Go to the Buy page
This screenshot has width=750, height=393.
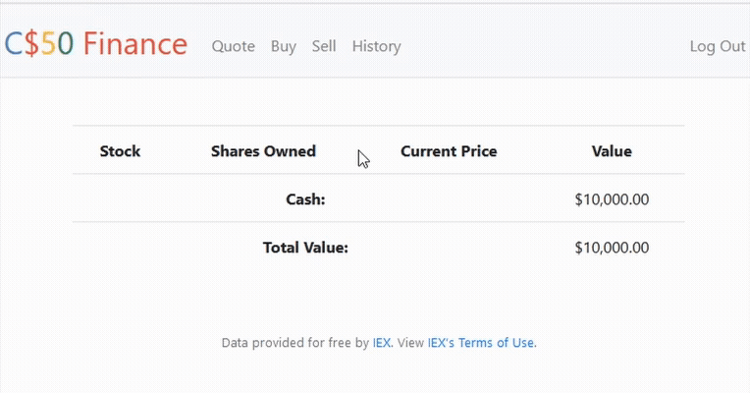283,46
